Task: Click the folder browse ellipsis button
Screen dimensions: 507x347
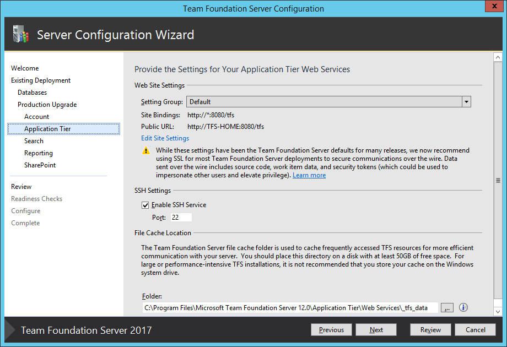Action: (x=447, y=307)
